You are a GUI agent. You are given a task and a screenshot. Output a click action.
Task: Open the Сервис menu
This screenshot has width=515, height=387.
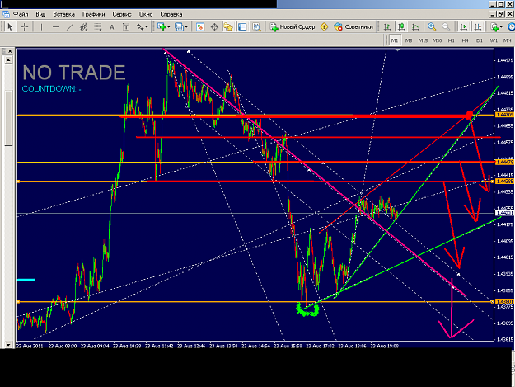(x=122, y=14)
